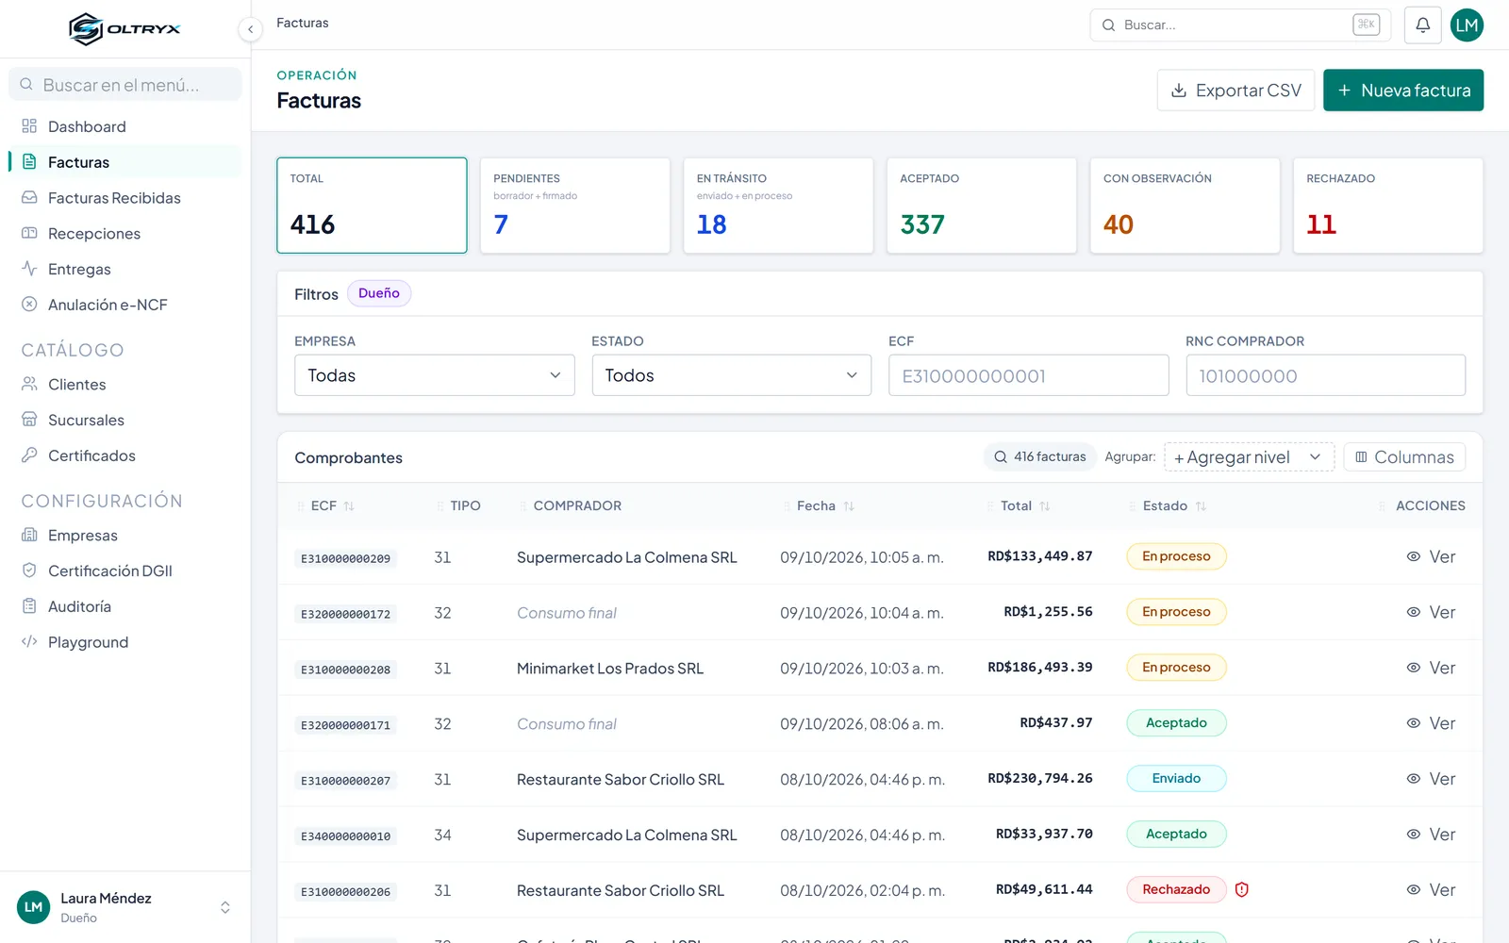
Task: Click the Exportar CSV button
Action: [1235, 91]
